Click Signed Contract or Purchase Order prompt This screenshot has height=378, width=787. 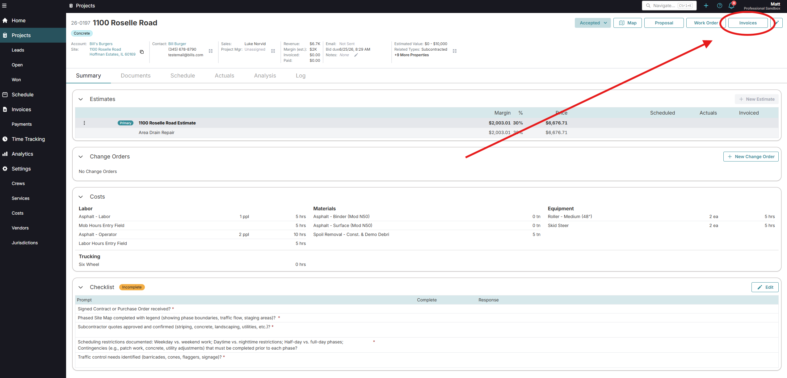124,309
